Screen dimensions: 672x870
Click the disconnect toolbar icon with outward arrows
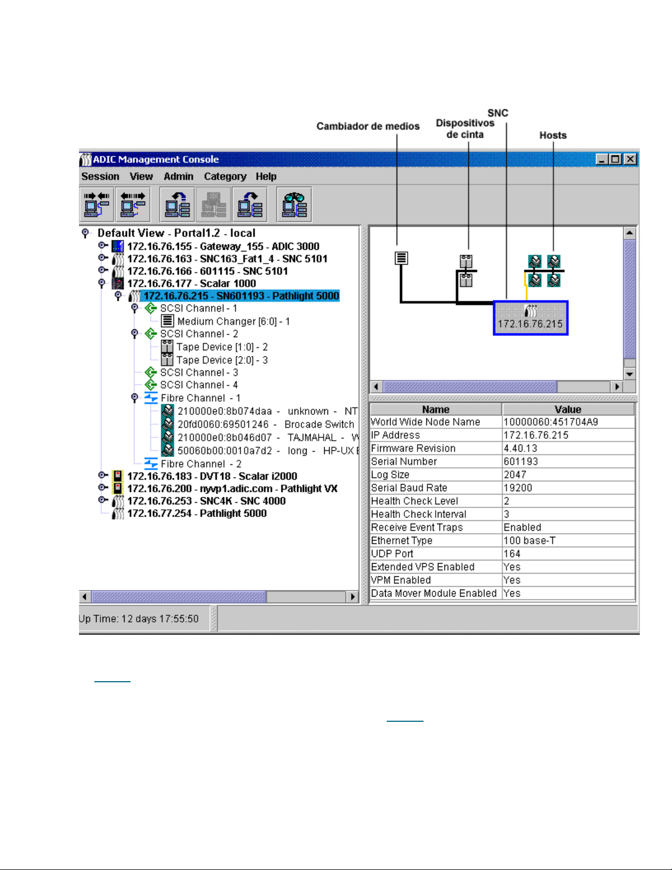(x=133, y=205)
